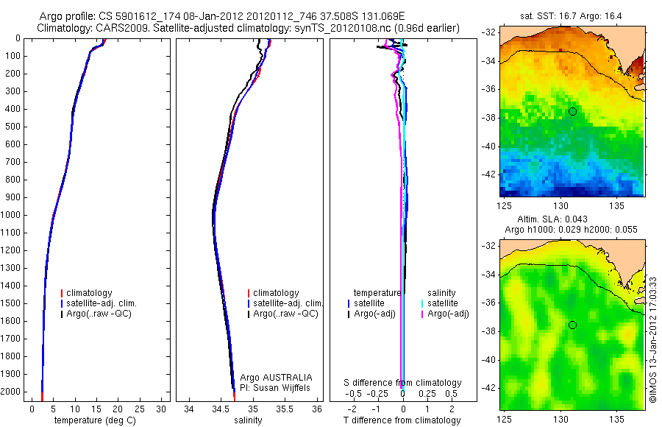Click the '135' longitude tick on SLA map
Image resolution: width=662 pixels, height=427 pixels.
click(617, 419)
